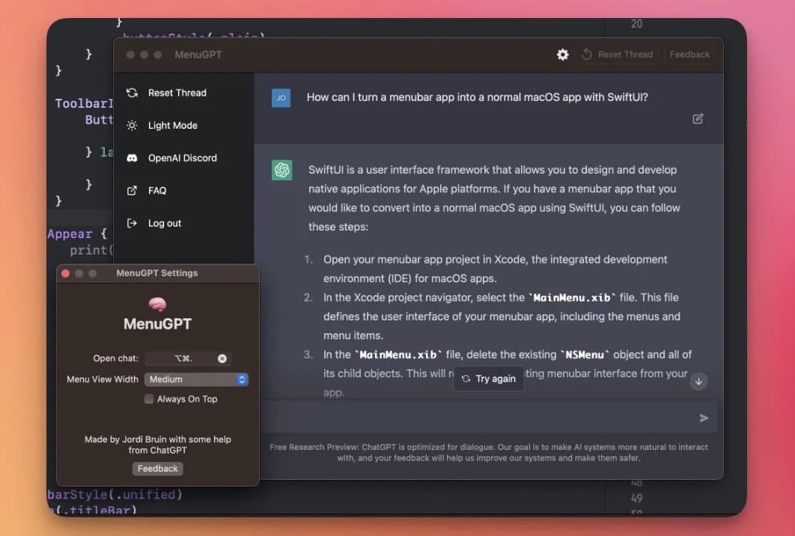Image resolution: width=795 pixels, height=536 pixels.
Task: Open the OpenAI Discord link
Action: point(183,158)
